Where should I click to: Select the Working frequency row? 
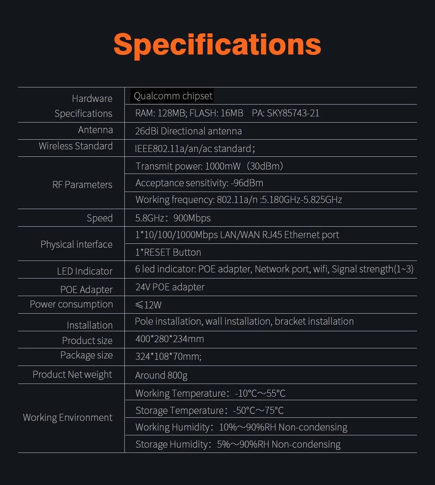239,199
